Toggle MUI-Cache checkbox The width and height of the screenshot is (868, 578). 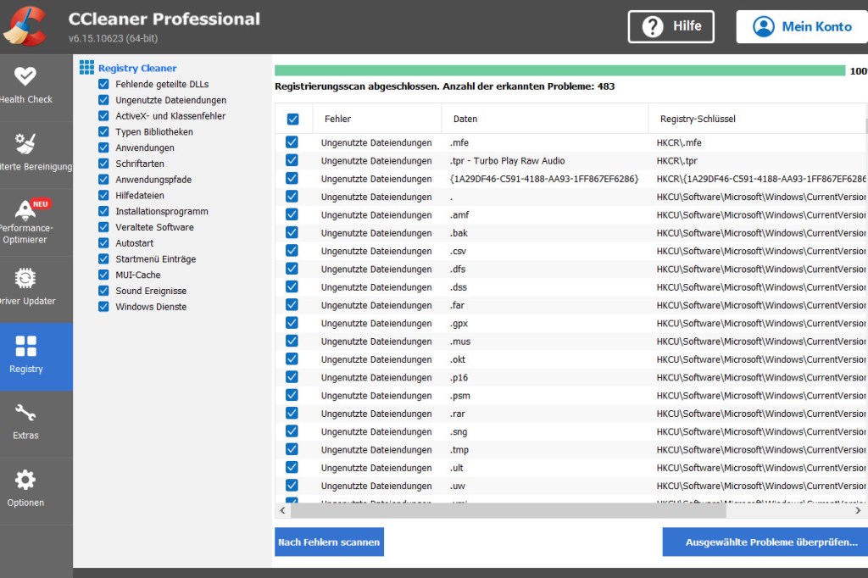pos(103,275)
